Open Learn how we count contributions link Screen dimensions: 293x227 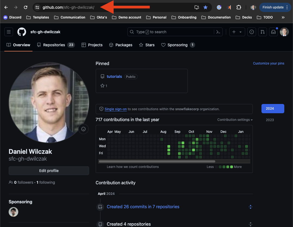(x=133, y=167)
